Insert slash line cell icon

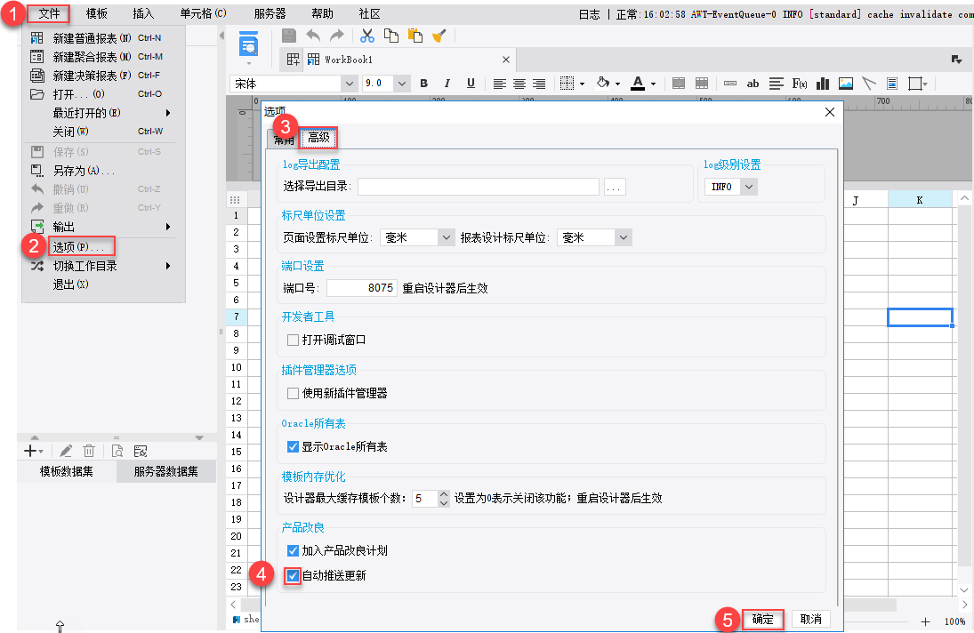(869, 84)
